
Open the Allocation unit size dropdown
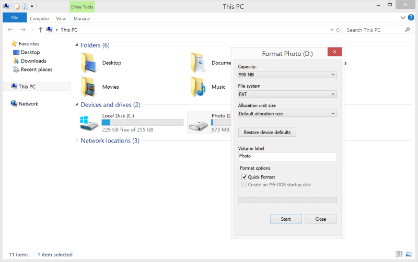[287, 113]
